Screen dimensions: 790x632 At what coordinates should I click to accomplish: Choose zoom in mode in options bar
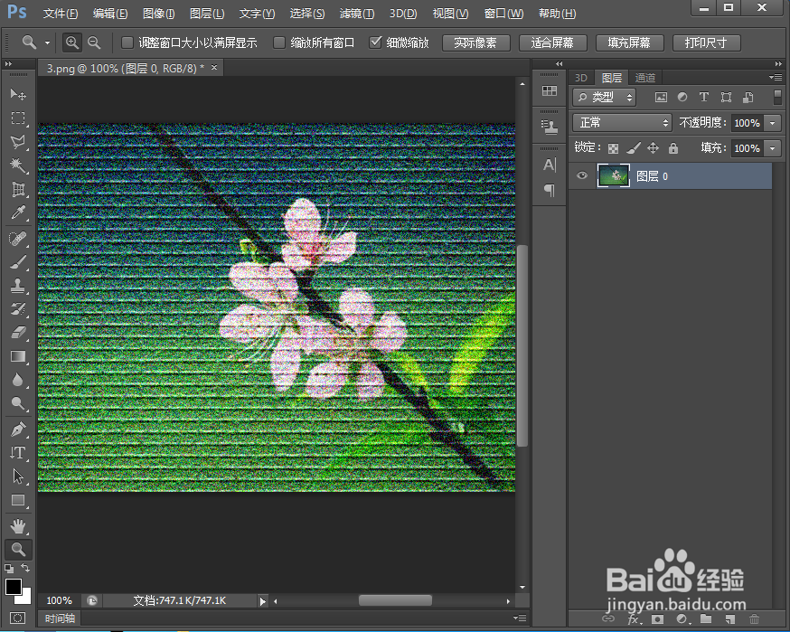[x=72, y=42]
